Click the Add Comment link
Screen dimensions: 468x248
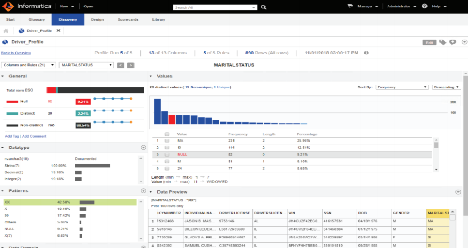coord(34,136)
